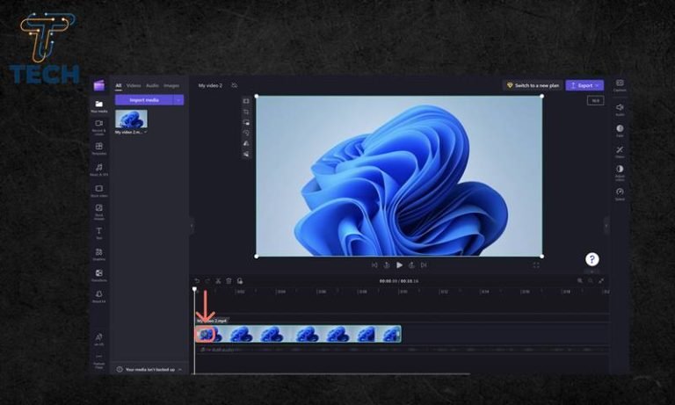Open the Filters properties panel

pos(620,151)
